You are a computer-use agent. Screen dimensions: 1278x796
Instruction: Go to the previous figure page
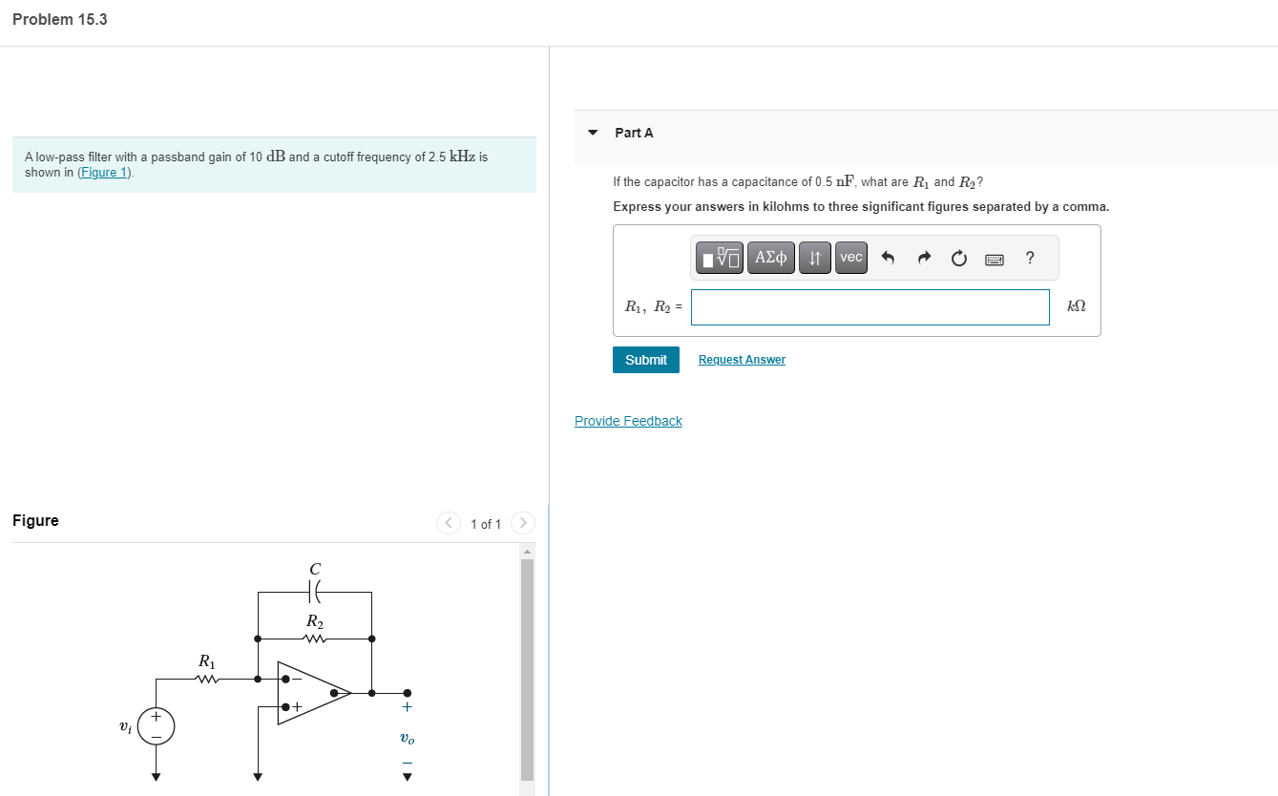[449, 523]
